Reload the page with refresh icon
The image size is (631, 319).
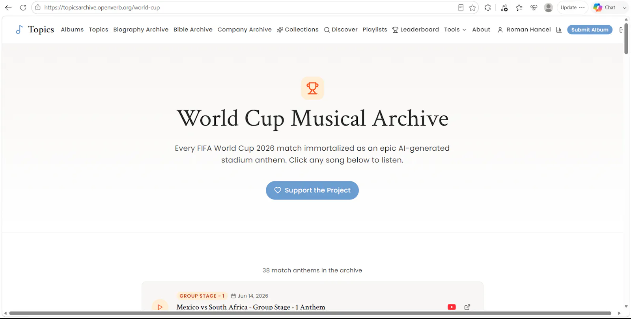point(23,7)
